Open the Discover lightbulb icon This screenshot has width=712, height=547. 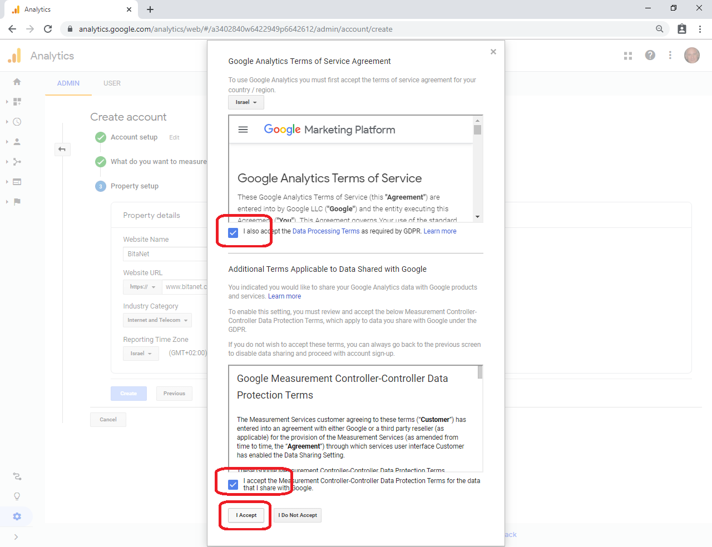click(x=17, y=496)
